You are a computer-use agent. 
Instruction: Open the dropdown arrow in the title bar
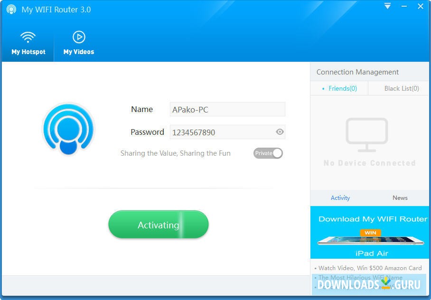(x=387, y=6)
